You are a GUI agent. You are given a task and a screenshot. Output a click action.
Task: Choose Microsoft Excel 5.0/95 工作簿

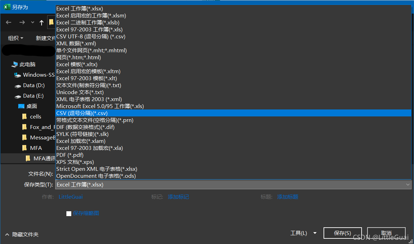[x=233, y=106]
